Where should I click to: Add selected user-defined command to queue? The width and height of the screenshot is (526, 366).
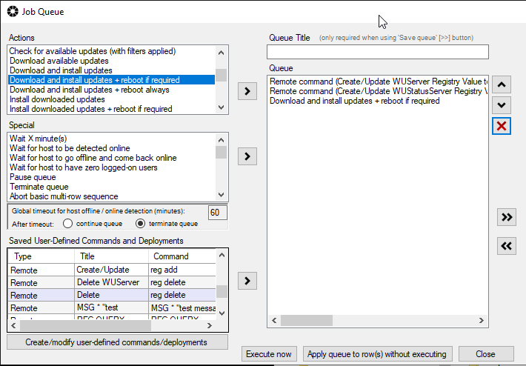point(247,281)
